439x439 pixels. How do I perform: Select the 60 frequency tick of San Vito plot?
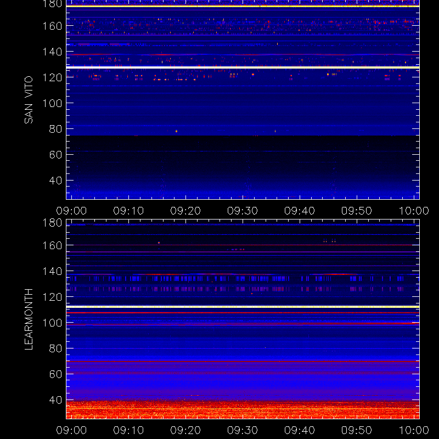(x=55, y=155)
